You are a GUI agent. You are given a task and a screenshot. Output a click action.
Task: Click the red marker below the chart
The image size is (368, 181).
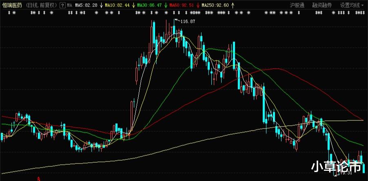pos(38,179)
